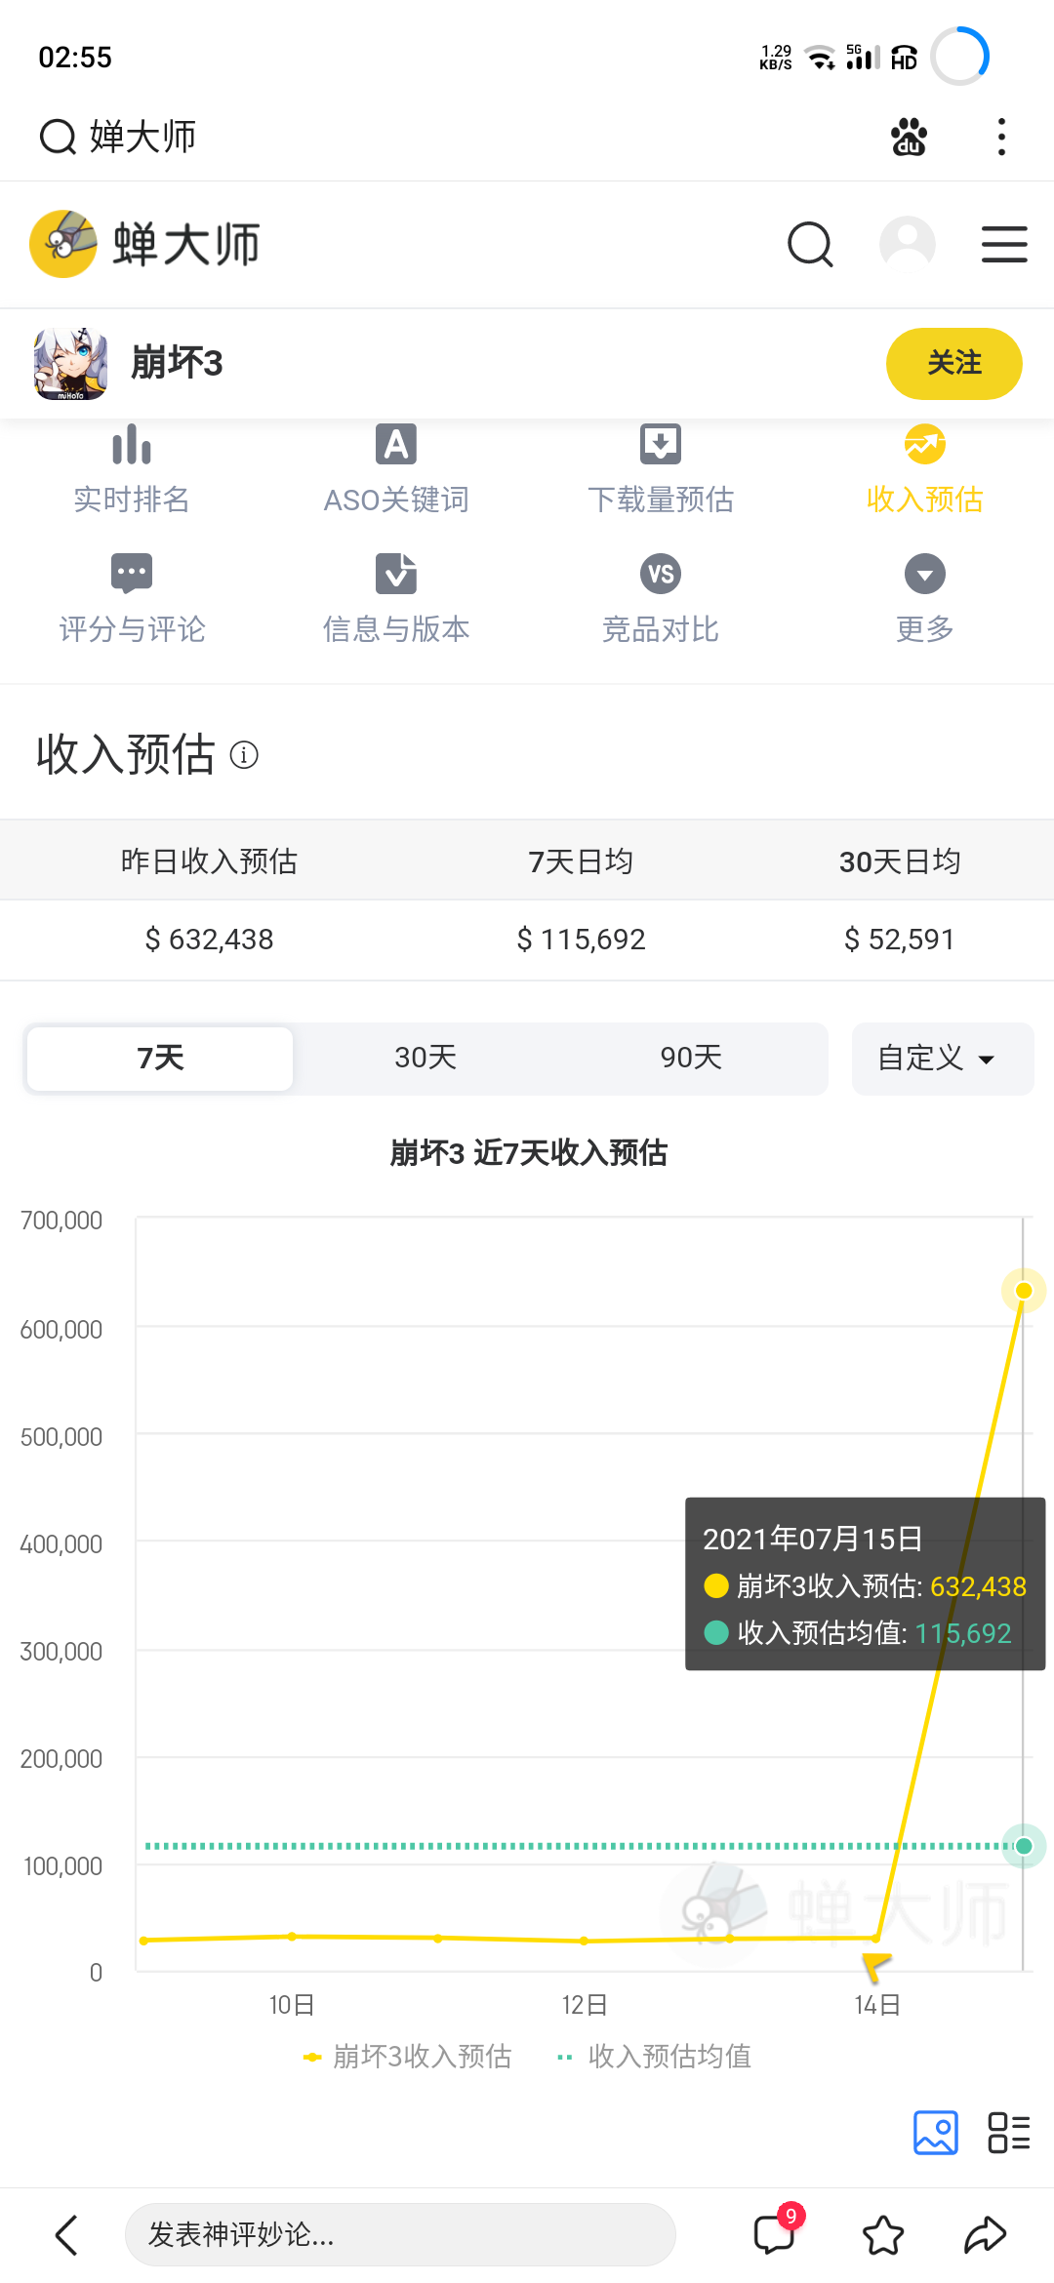Tap the 14日 axis label

tap(876, 2005)
